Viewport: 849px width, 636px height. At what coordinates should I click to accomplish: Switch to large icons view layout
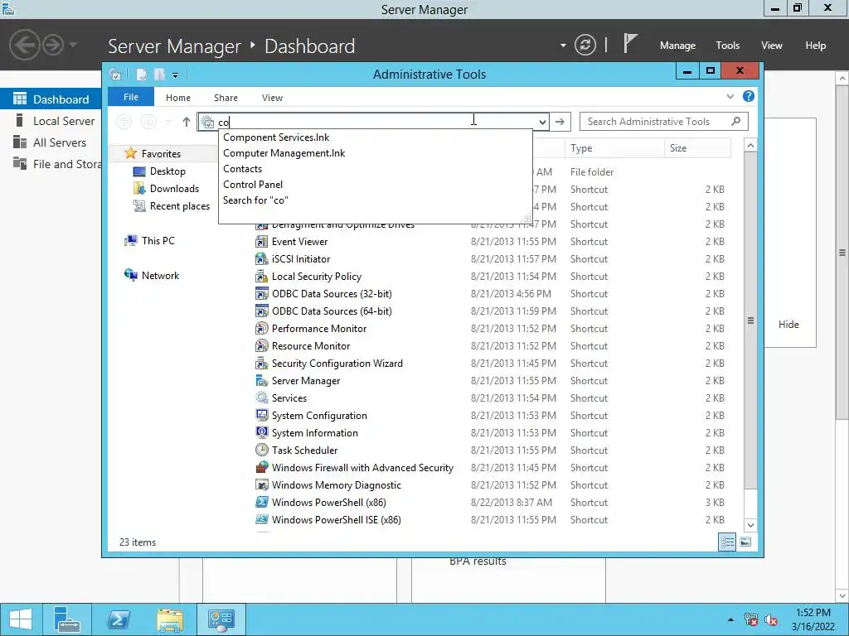pyautogui.click(x=745, y=542)
